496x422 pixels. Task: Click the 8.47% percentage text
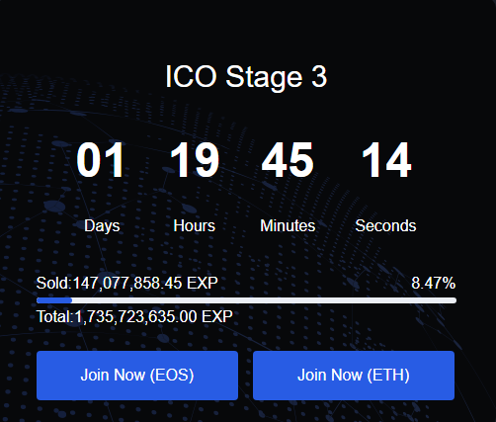(434, 283)
